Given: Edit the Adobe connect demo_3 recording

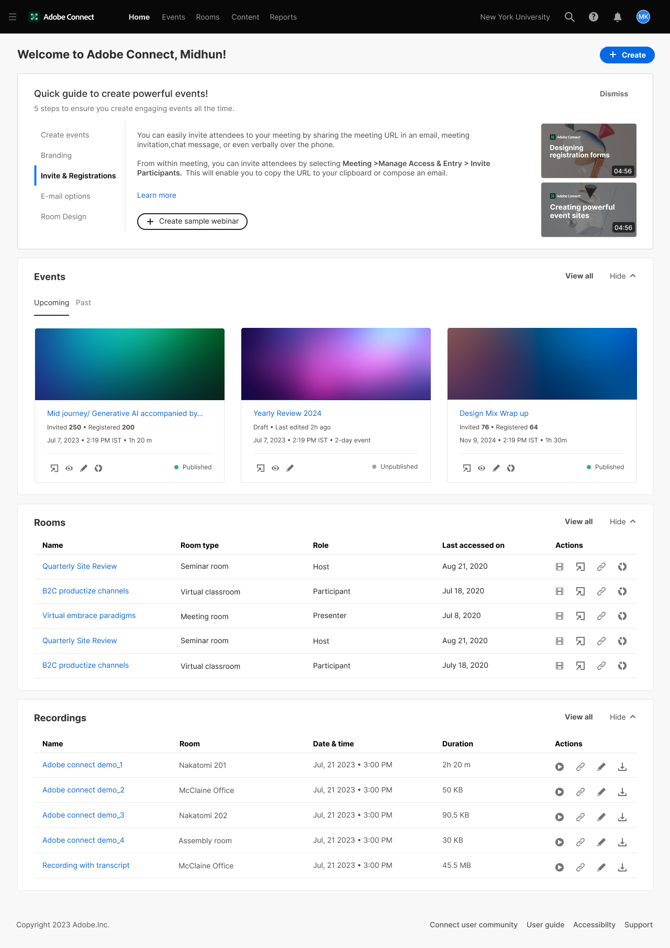Looking at the screenshot, I should [x=601, y=817].
